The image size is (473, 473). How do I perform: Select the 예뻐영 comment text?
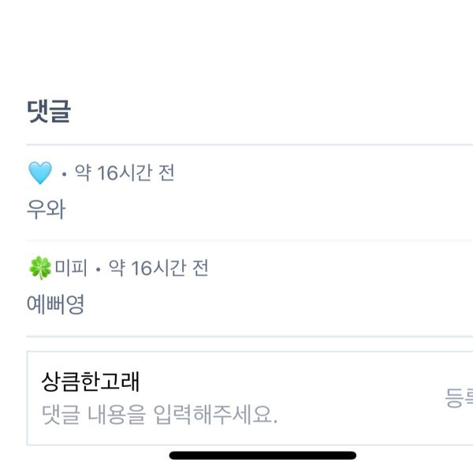coord(55,304)
